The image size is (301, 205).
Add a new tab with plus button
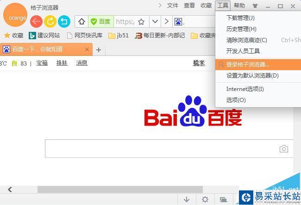99,50
